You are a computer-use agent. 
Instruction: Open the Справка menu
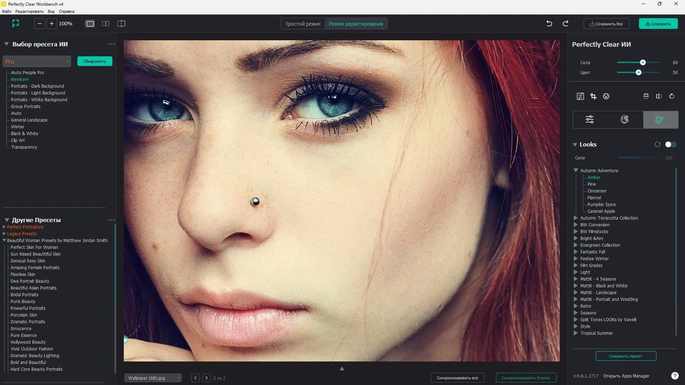[x=66, y=11]
